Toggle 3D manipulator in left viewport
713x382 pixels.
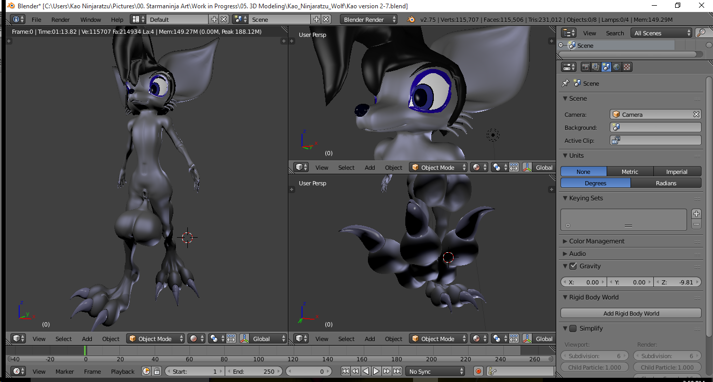pyautogui.click(x=244, y=338)
